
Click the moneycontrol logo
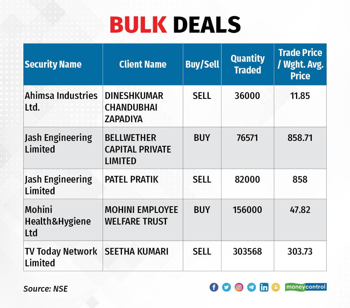tap(306, 287)
